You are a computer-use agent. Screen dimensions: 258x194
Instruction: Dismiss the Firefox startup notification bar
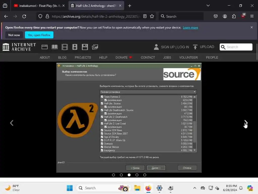pyautogui.click(x=252, y=27)
